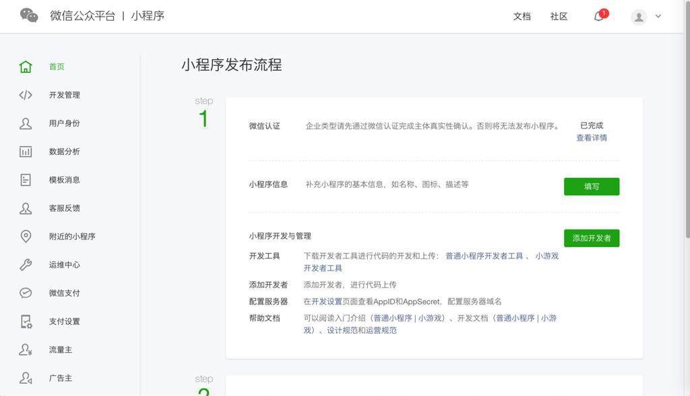
Task: Open the notification bell icon
Action: point(599,16)
